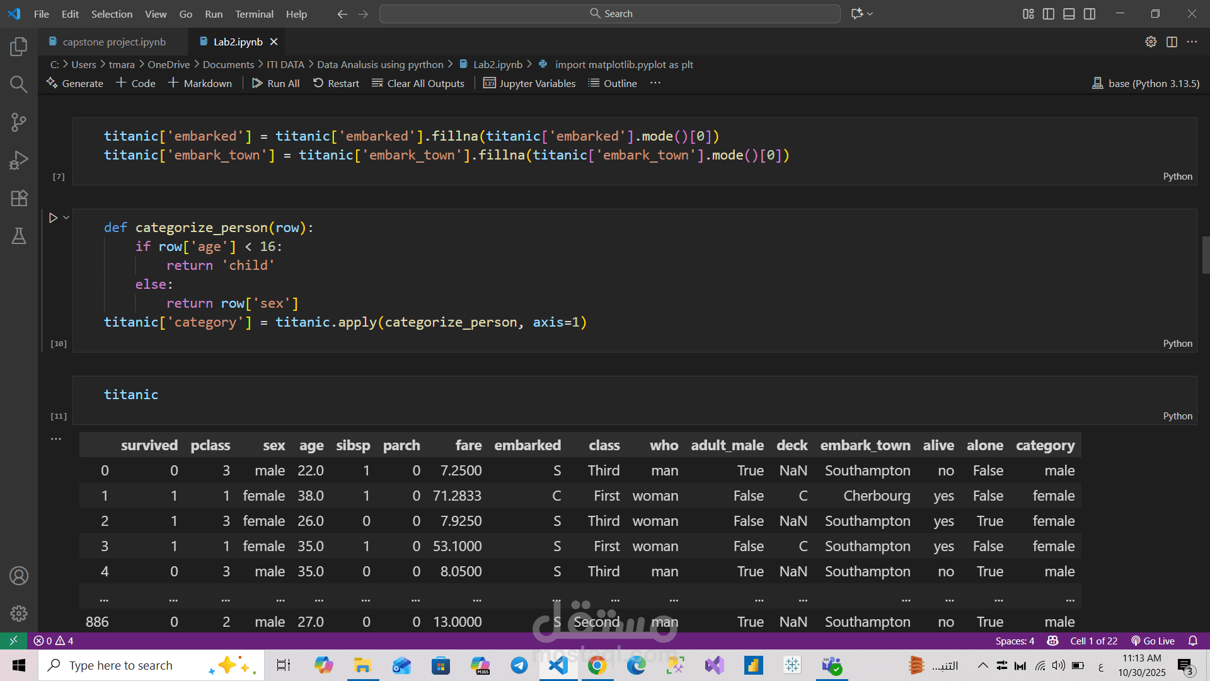Open the Extensions view
1210x681 pixels.
pos(19,198)
